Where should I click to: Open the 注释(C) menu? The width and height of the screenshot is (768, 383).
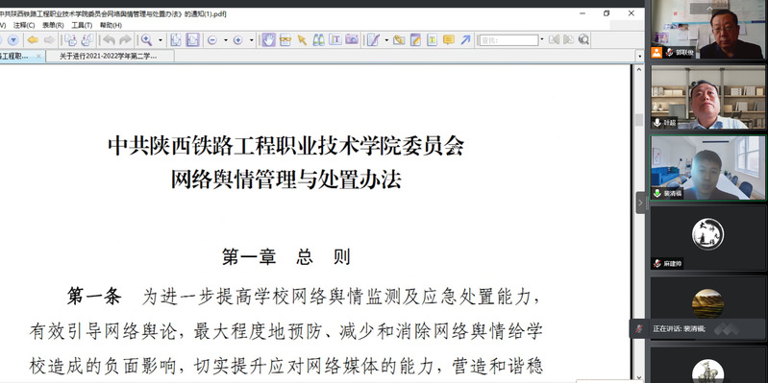[24, 25]
